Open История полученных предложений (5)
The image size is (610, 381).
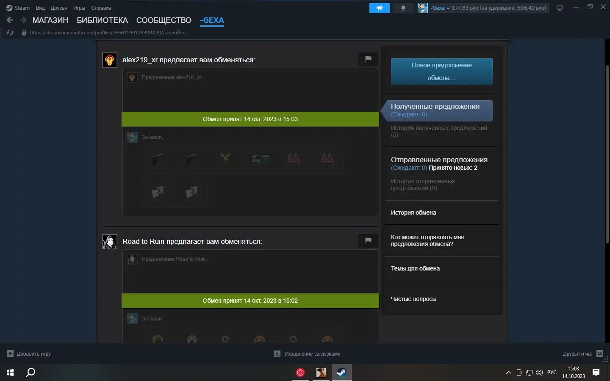pyautogui.click(x=439, y=131)
